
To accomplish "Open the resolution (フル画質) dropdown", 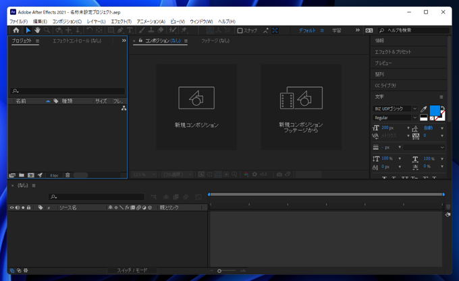I will pyautogui.click(x=177, y=175).
